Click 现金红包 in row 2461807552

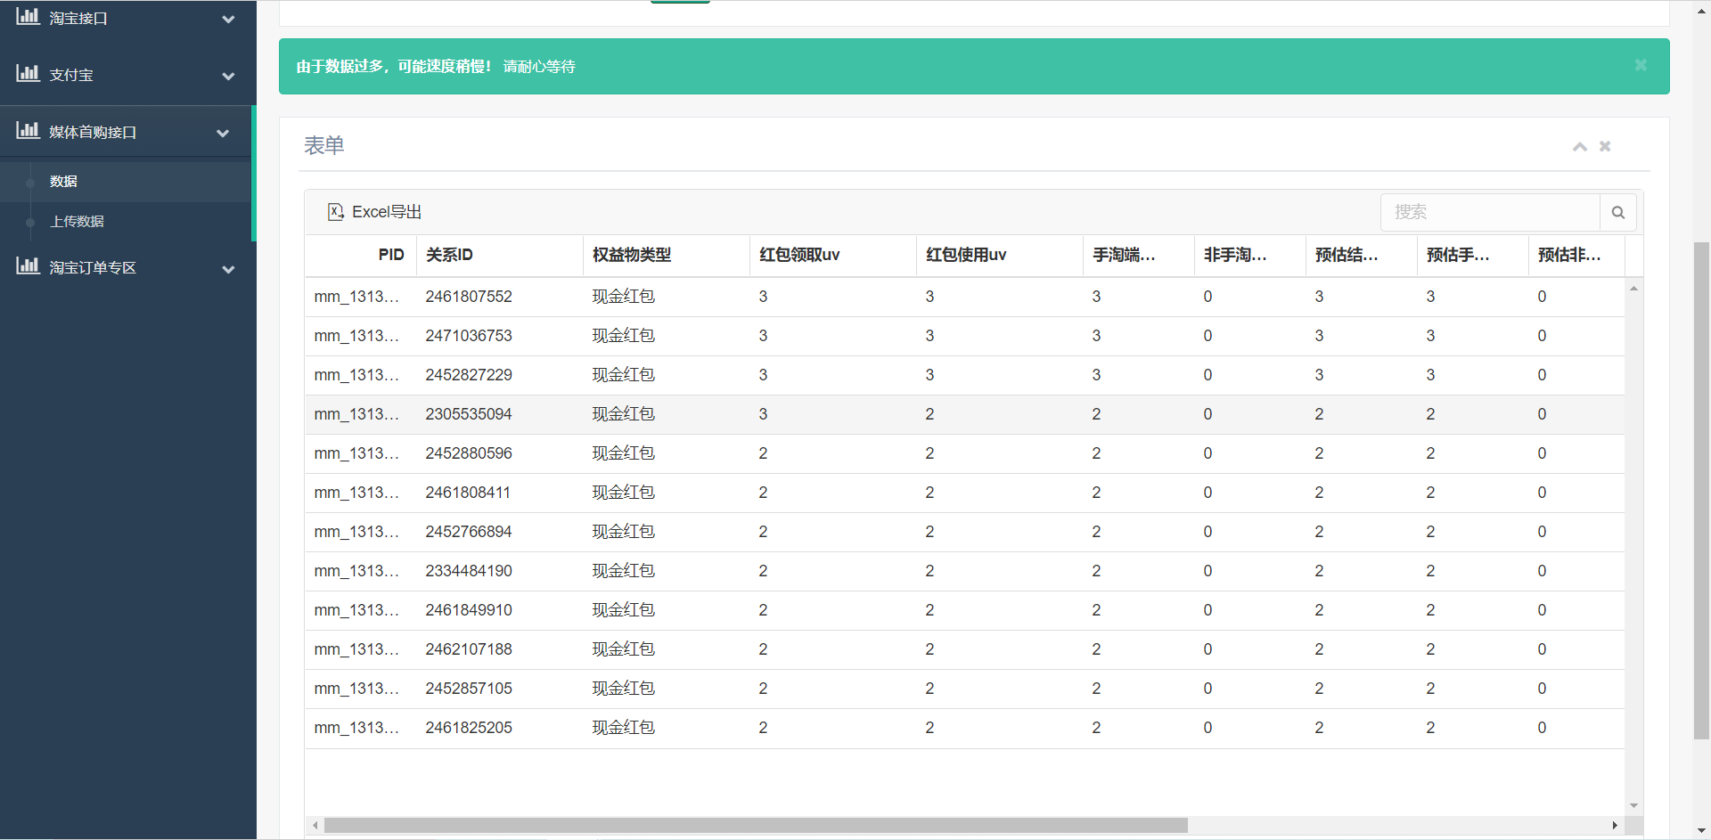[x=624, y=297]
